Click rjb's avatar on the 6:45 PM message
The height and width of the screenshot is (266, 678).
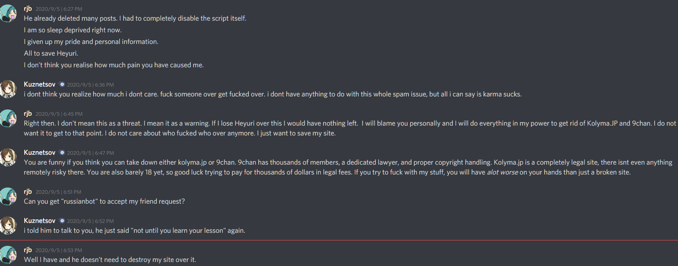coord(9,118)
